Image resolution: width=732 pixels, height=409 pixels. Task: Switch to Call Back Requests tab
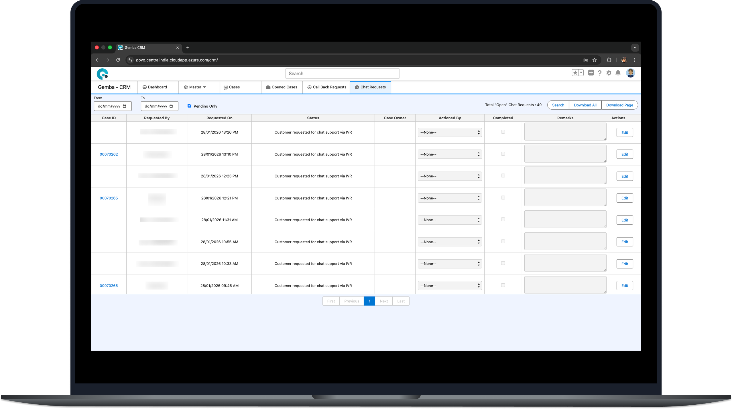[326, 87]
